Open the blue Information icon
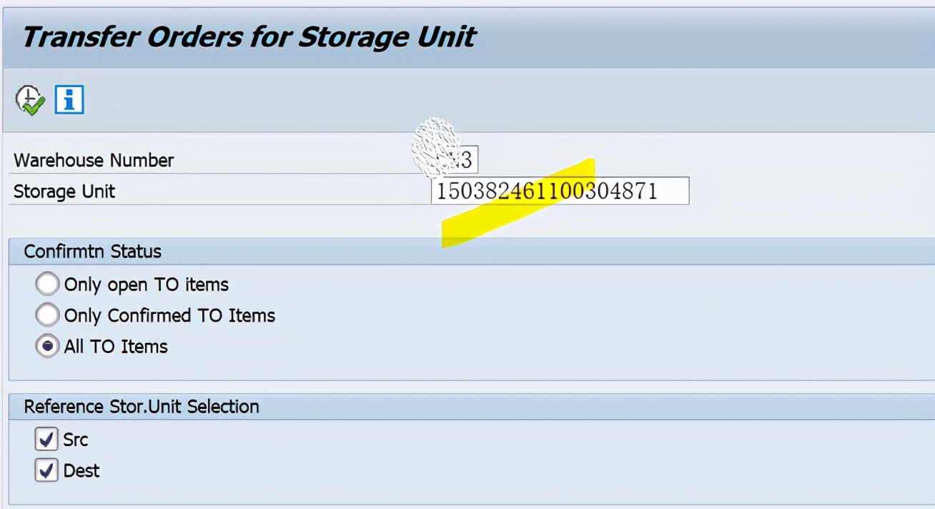The height and width of the screenshot is (509, 935). pyautogui.click(x=69, y=99)
